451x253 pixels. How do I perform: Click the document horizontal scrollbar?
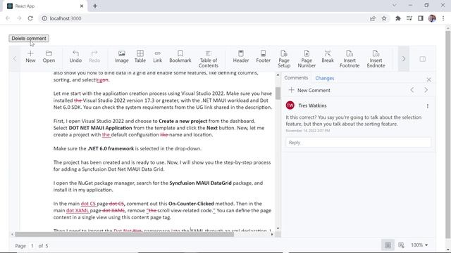(x=125, y=234)
